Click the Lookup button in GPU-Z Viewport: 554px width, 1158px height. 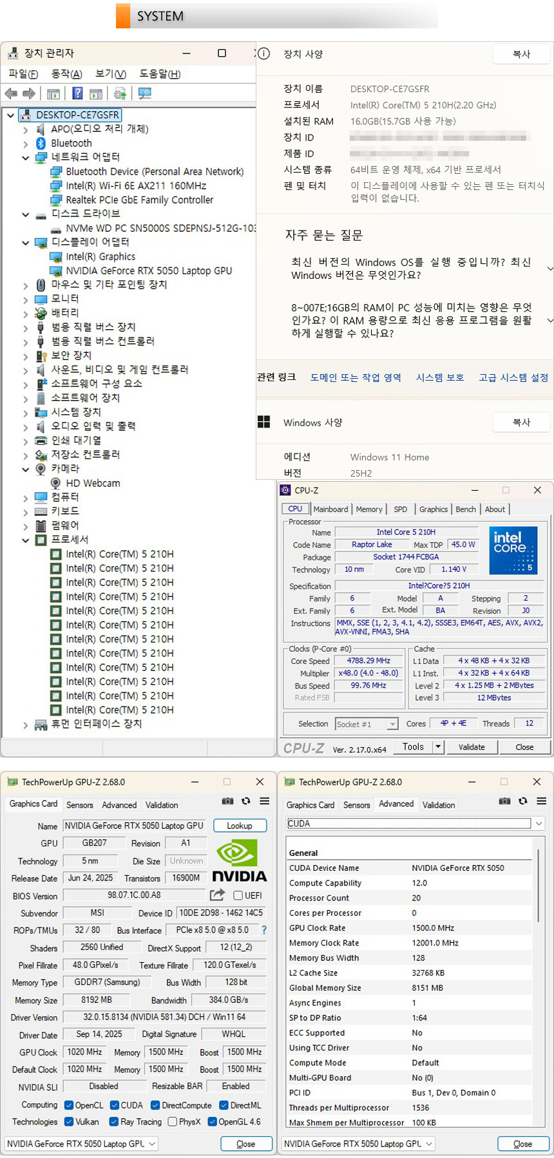tap(239, 826)
